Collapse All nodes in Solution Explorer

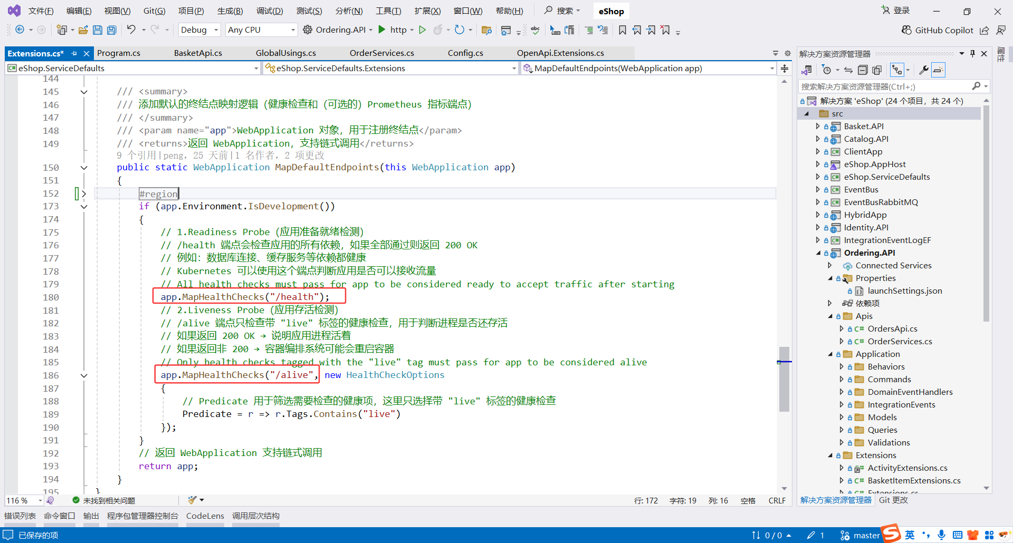click(x=863, y=69)
